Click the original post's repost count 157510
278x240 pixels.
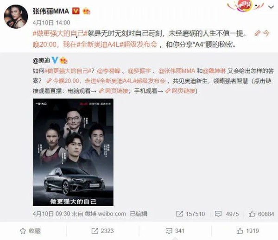[190, 214]
